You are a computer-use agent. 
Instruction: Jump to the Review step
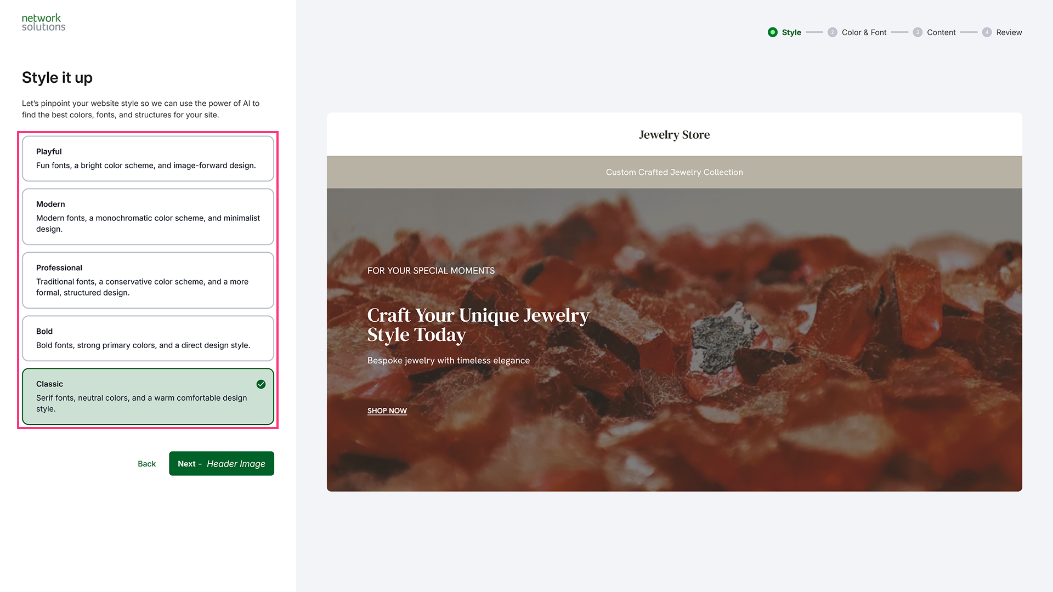click(1009, 32)
